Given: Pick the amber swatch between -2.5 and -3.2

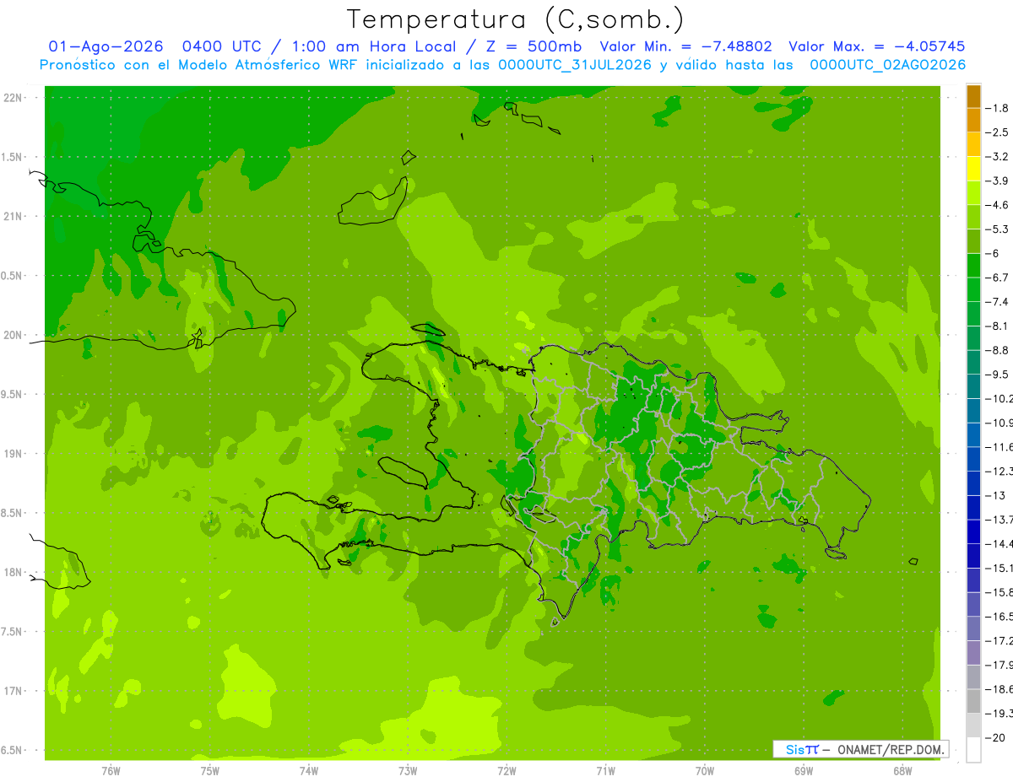Looking at the screenshot, I should pos(973,144).
